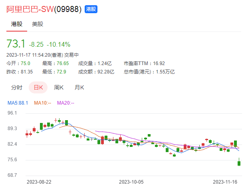Click the 75.6 y-axis label

click(12, 160)
